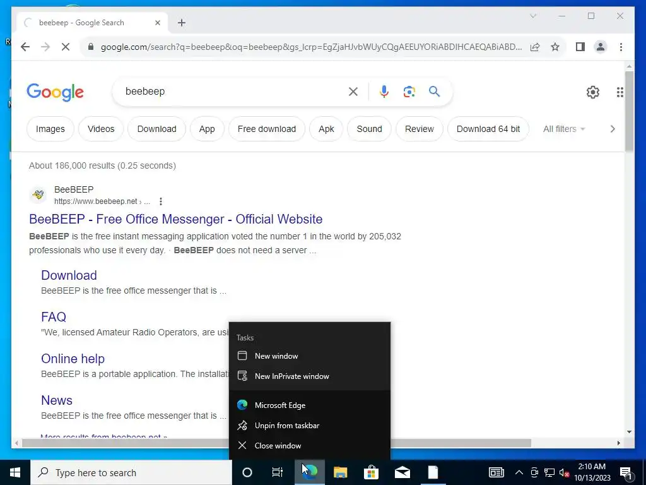Viewport: 646px width, 485px height.
Task: Apply the Sound filter chip
Action: tap(369, 129)
